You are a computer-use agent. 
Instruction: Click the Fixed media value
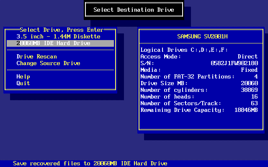coord(250,70)
